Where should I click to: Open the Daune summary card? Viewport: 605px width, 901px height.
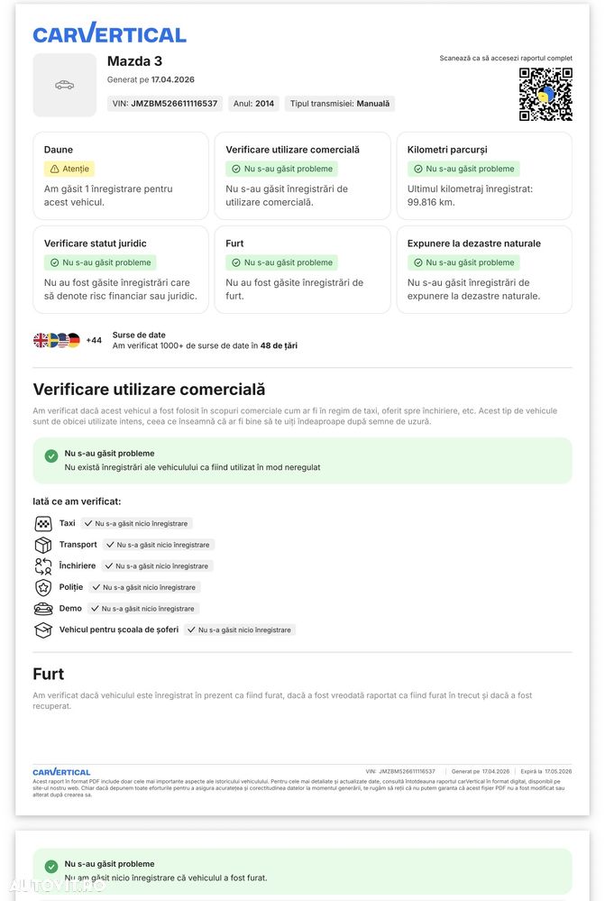point(121,176)
